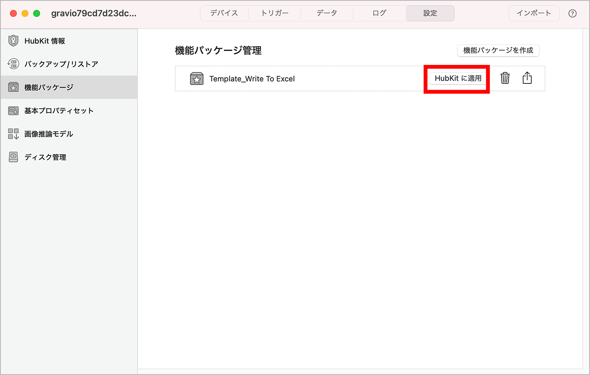Screen dimensions: 590x375
Task: Click the ディスク管理 sidebar icon
Action: pyautogui.click(x=13, y=157)
